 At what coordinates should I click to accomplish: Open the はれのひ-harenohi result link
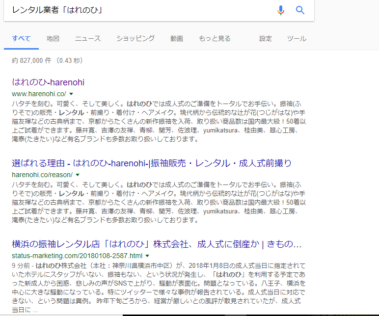[x=48, y=82]
